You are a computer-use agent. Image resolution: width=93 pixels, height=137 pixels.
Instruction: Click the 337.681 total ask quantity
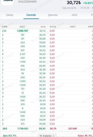(73, 129)
